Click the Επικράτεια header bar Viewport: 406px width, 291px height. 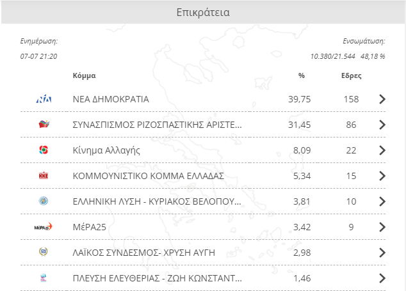point(203,12)
